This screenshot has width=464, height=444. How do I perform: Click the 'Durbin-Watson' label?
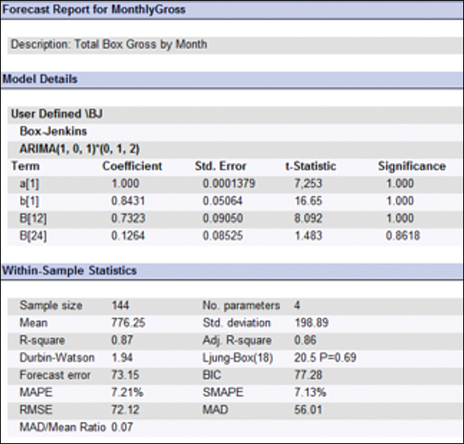point(56,358)
